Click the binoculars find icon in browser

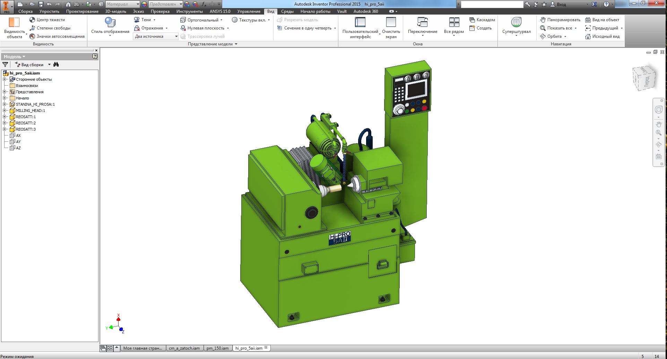coord(56,64)
